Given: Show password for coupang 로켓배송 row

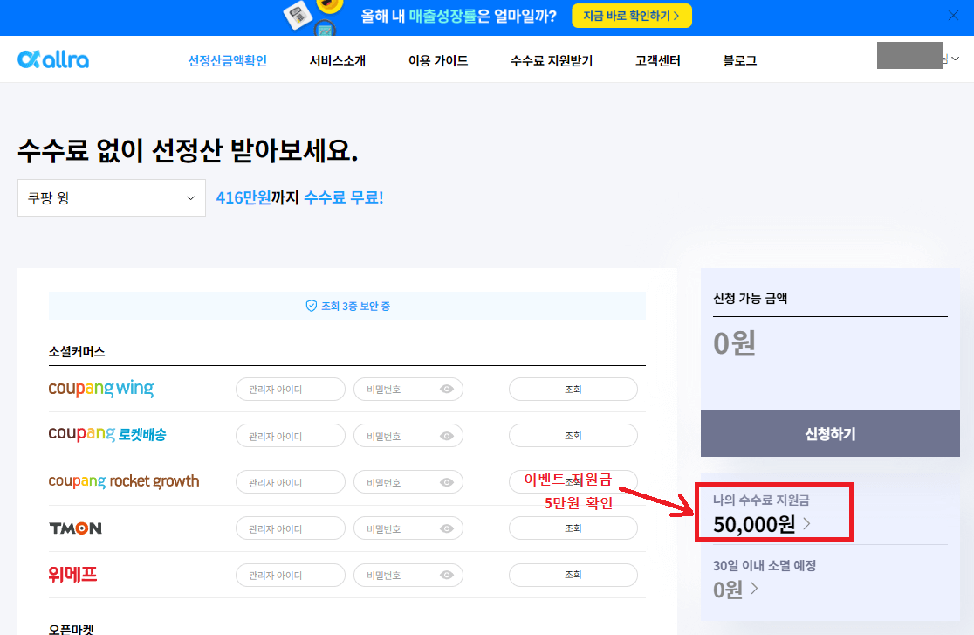Looking at the screenshot, I should tap(447, 436).
